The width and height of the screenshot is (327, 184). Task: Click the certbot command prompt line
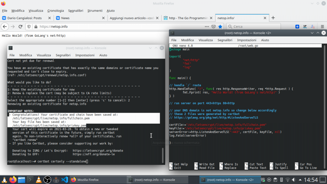click(48, 161)
